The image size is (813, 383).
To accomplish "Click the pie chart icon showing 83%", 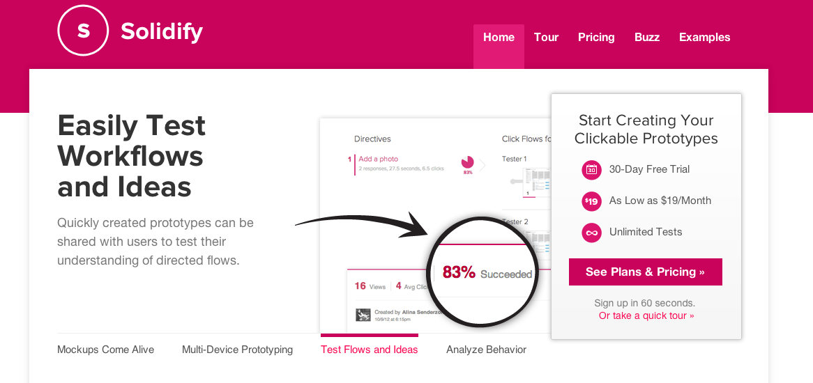I will pyautogui.click(x=467, y=162).
